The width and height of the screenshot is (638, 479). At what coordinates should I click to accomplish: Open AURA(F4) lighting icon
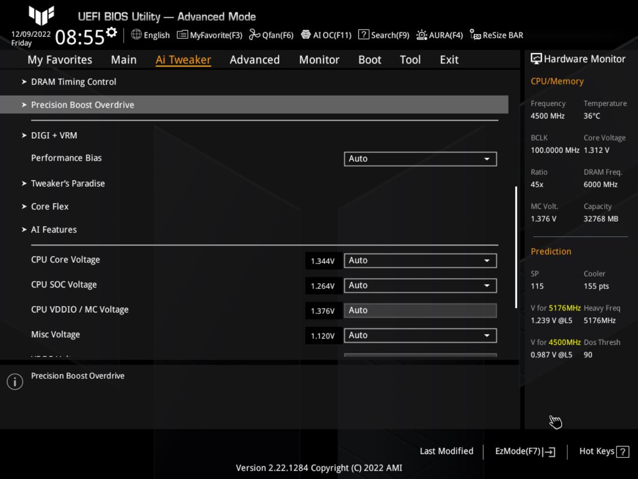[x=422, y=34]
